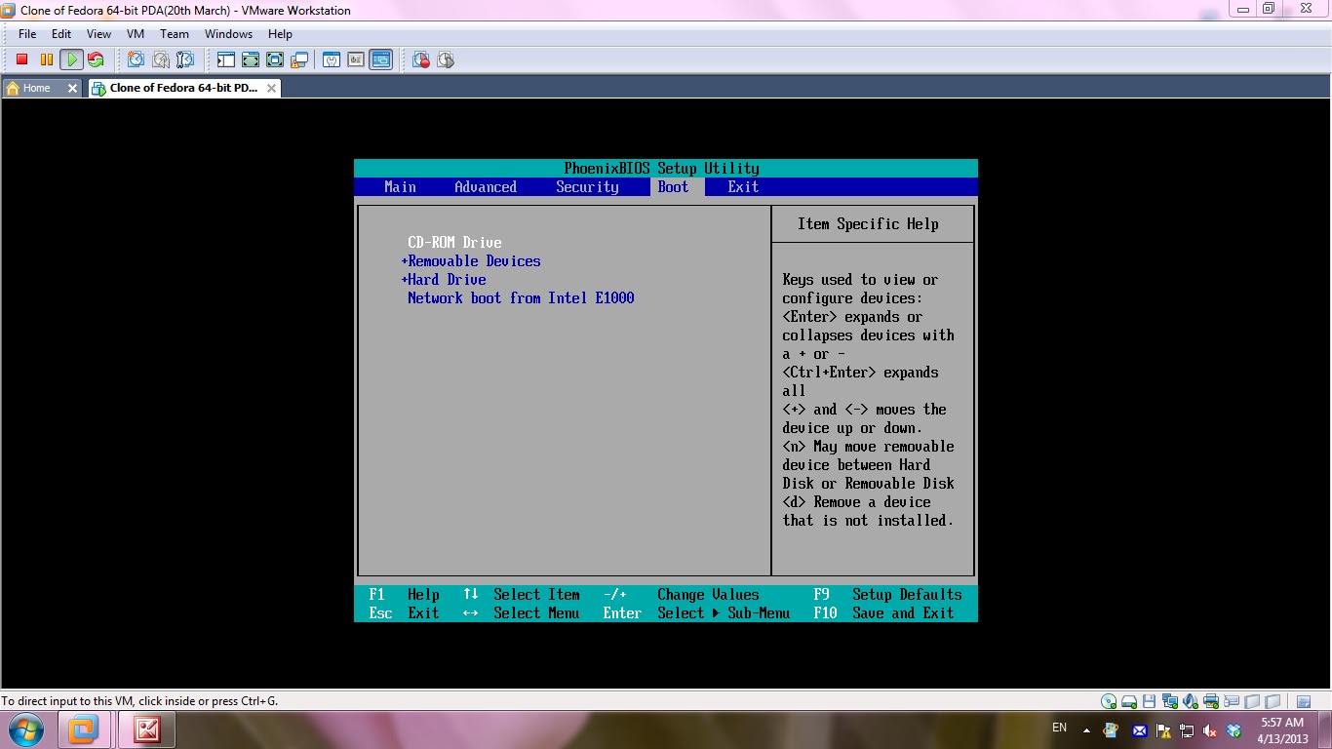Expand plus sign before Removable Devices
Screen dimensions: 1332x749
click(x=404, y=261)
